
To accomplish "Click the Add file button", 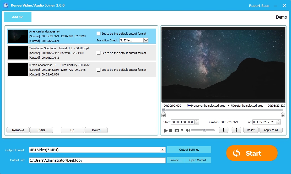I will coord(18,17).
